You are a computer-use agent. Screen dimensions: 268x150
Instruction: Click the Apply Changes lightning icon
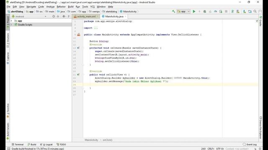tap(199, 11)
